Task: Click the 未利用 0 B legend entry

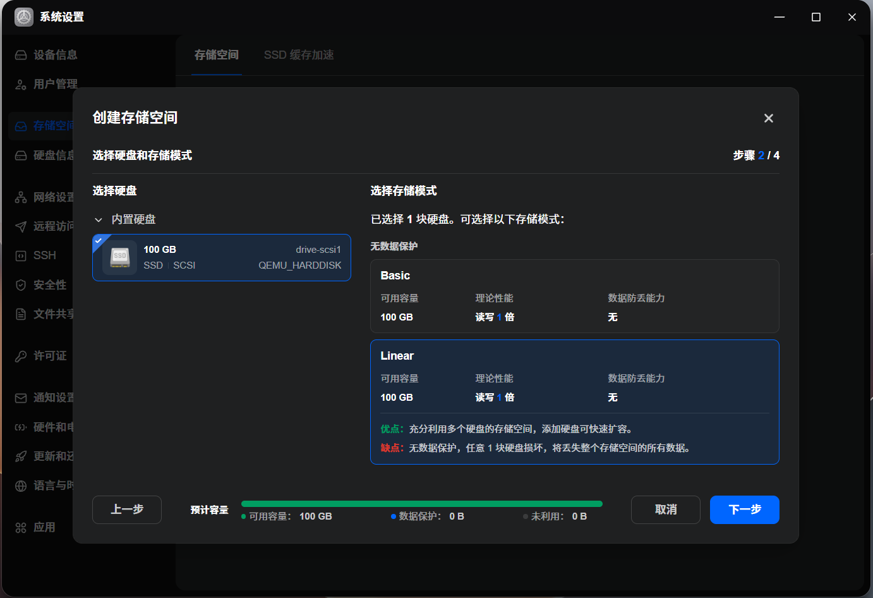Action: click(x=555, y=516)
